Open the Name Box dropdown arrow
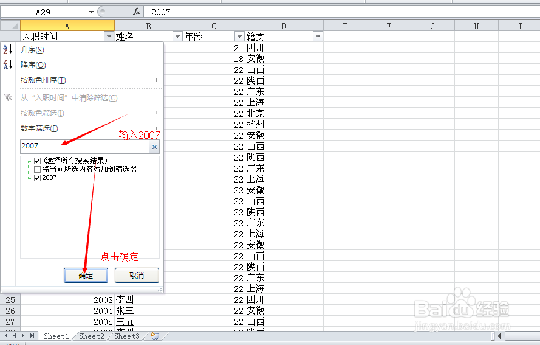The height and width of the screenshot is (345, 540). (x=91, y=12)
